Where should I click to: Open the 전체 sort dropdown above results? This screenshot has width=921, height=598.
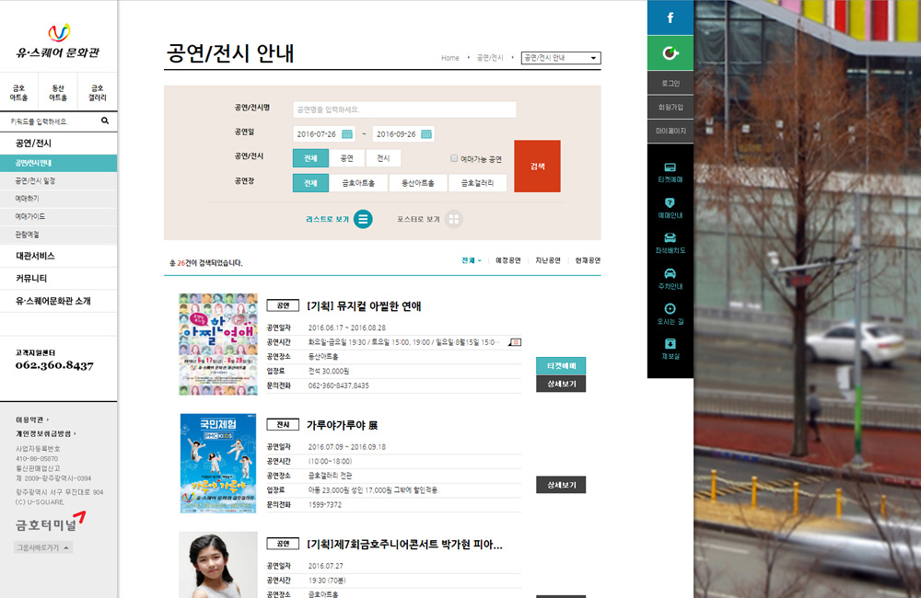coord(471,260)
